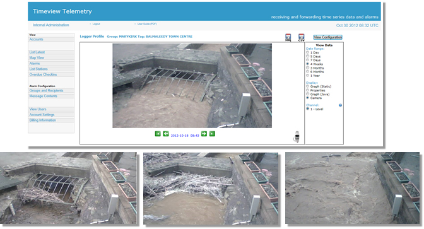Screen dimensions: 424x229
Task: Open the Channel help question icon
Action: click(340, 105)
